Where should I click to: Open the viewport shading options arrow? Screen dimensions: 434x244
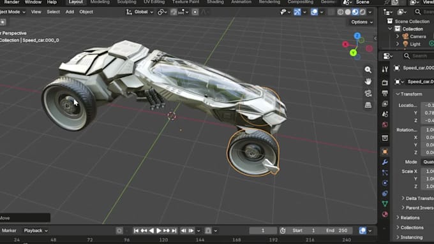click(x=370, y=12)
